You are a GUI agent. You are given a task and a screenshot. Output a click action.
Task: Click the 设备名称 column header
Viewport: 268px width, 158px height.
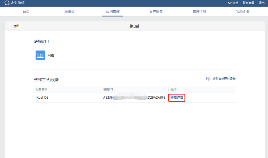point(42,89)
